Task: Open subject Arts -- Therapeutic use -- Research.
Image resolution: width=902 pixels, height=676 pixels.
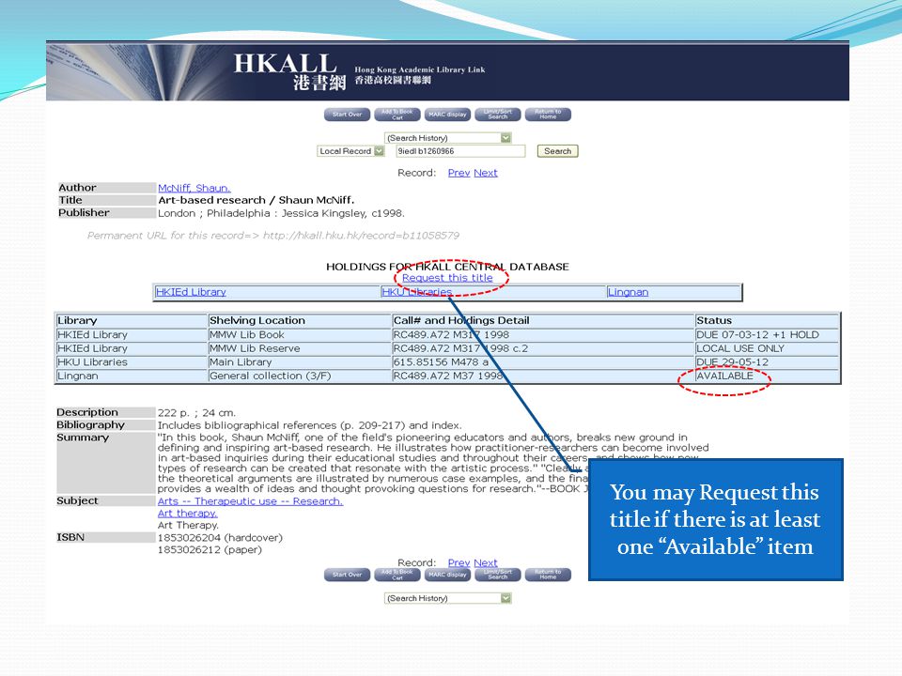Action: (250, 501)
